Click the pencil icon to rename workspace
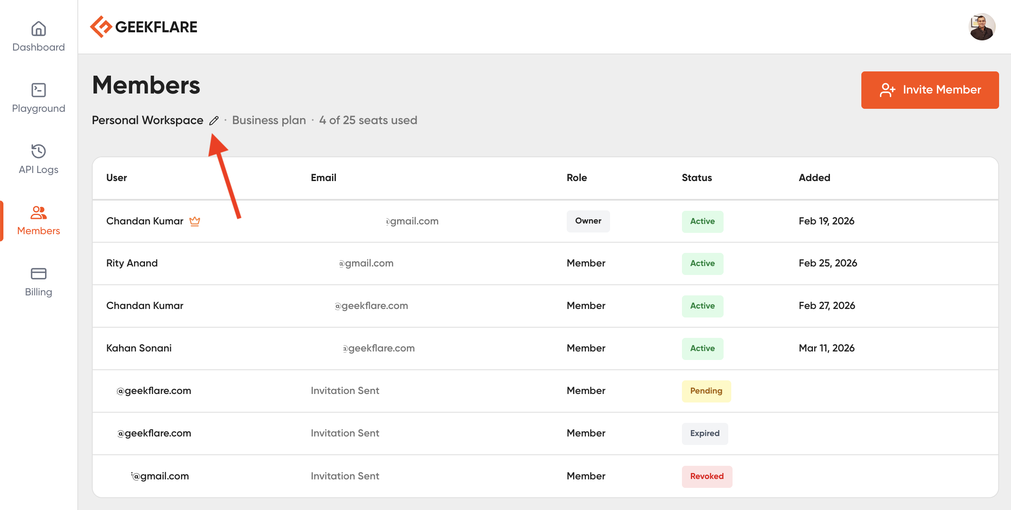The image size is (1011, 510). pyautogui.click(x=214, y=121)
